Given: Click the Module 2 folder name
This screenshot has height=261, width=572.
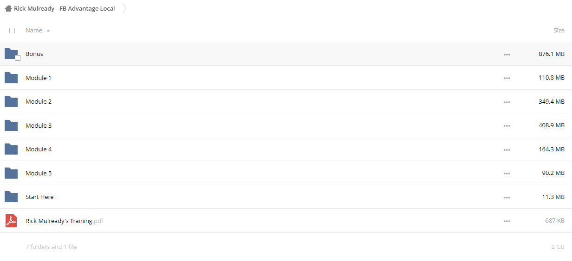Looking at the screenshot, I should tap(39, 101).
